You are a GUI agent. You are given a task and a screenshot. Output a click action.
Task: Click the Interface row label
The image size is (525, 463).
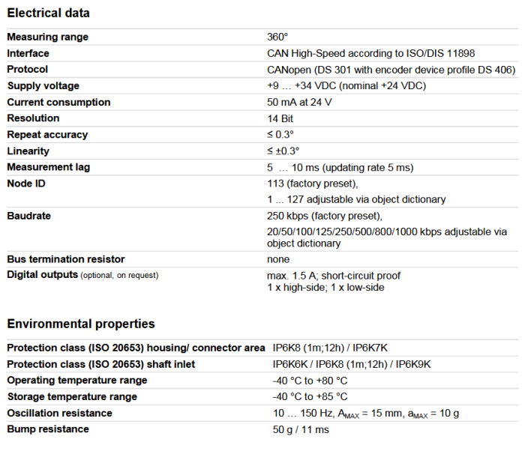click(x=28, y=53)
